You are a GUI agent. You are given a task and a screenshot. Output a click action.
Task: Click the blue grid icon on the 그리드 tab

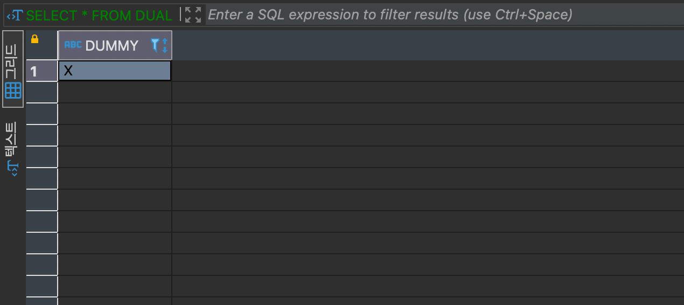[13, 90]
